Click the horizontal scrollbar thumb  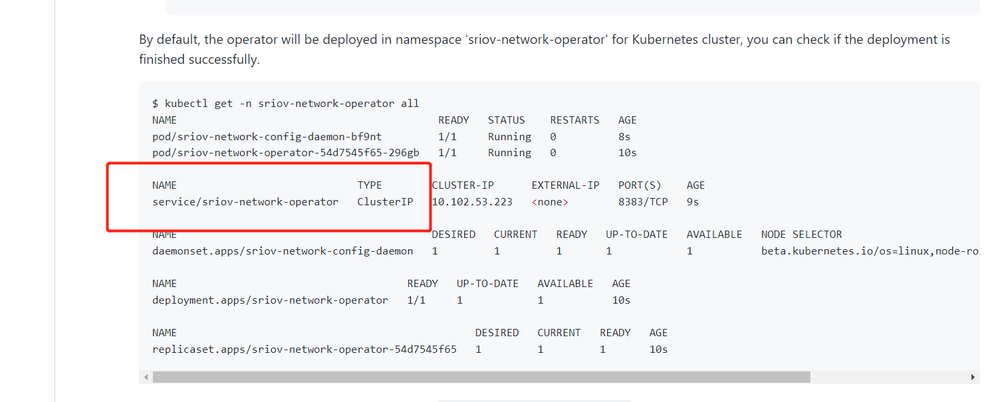tap(479, 377)
